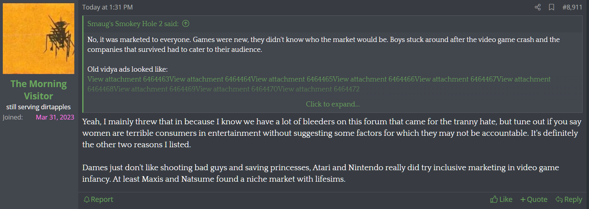The height and width of the screenshot is (209, 589).
Task: Click the Today at 1:31 PM timestamp
Action: [107, 8]
